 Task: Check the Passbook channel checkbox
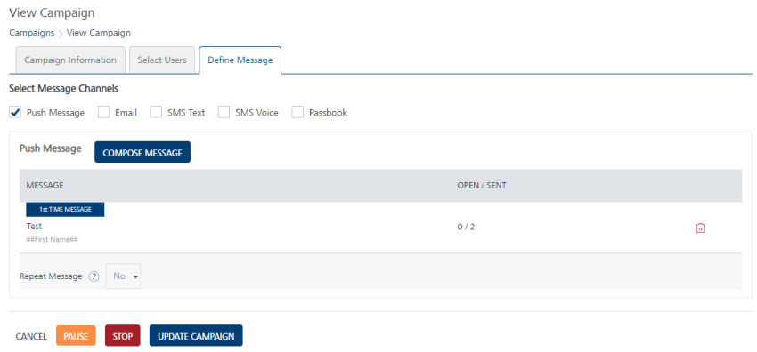[297, 113]
